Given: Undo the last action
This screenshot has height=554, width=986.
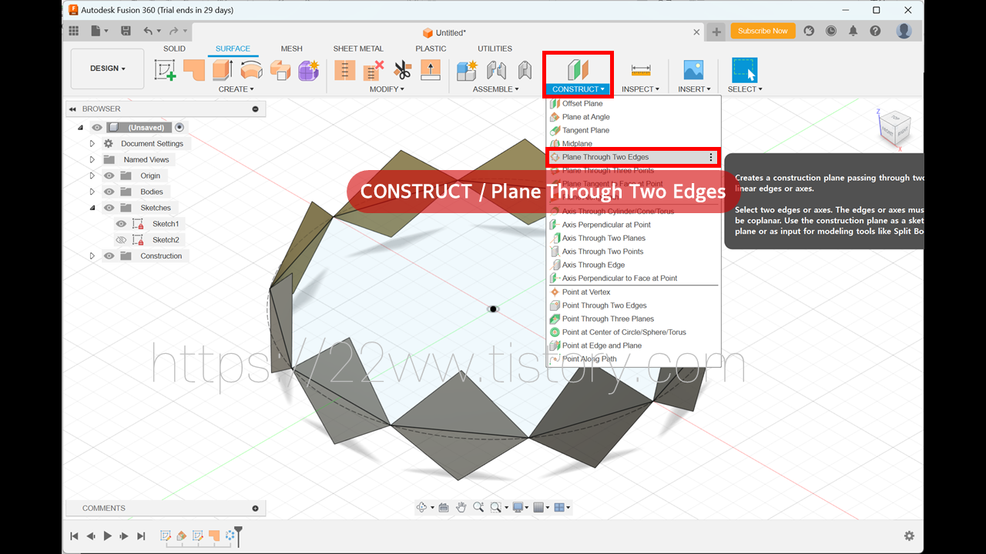Looking at the screenshot, I should click(147, 31).
